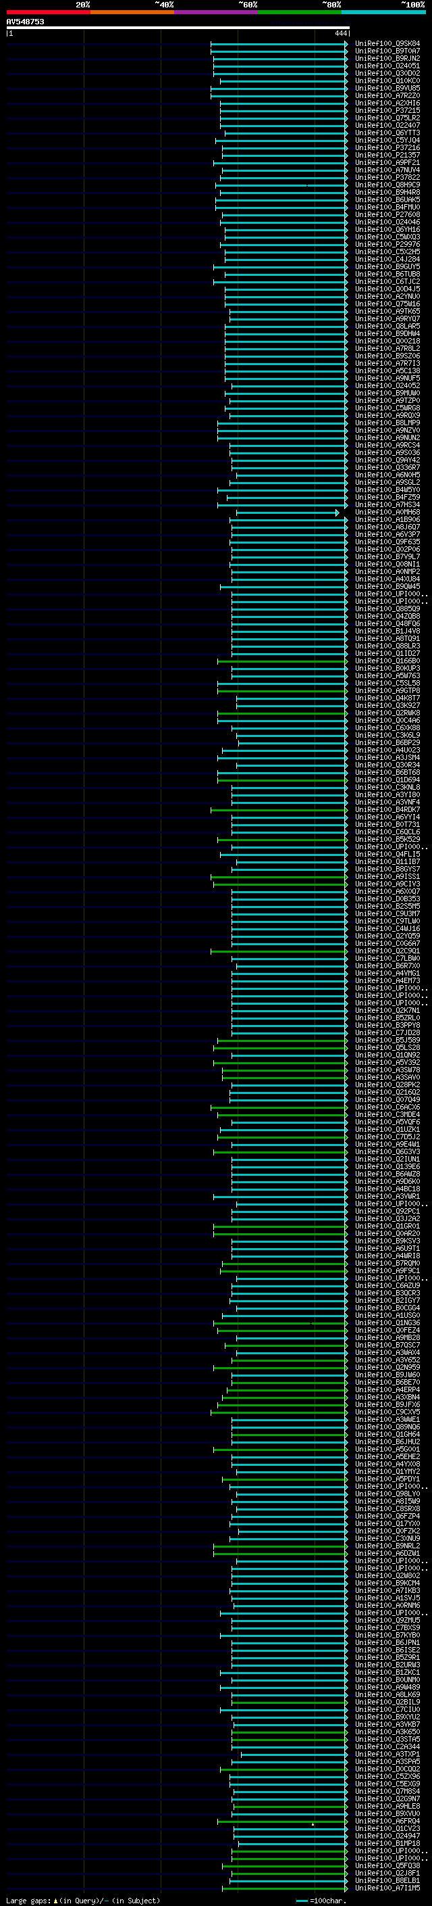Viewport: 432px width, 1906px height.
Task: Open the UniRef100_Q9SK84 hit link
Action: coord(387,44)
